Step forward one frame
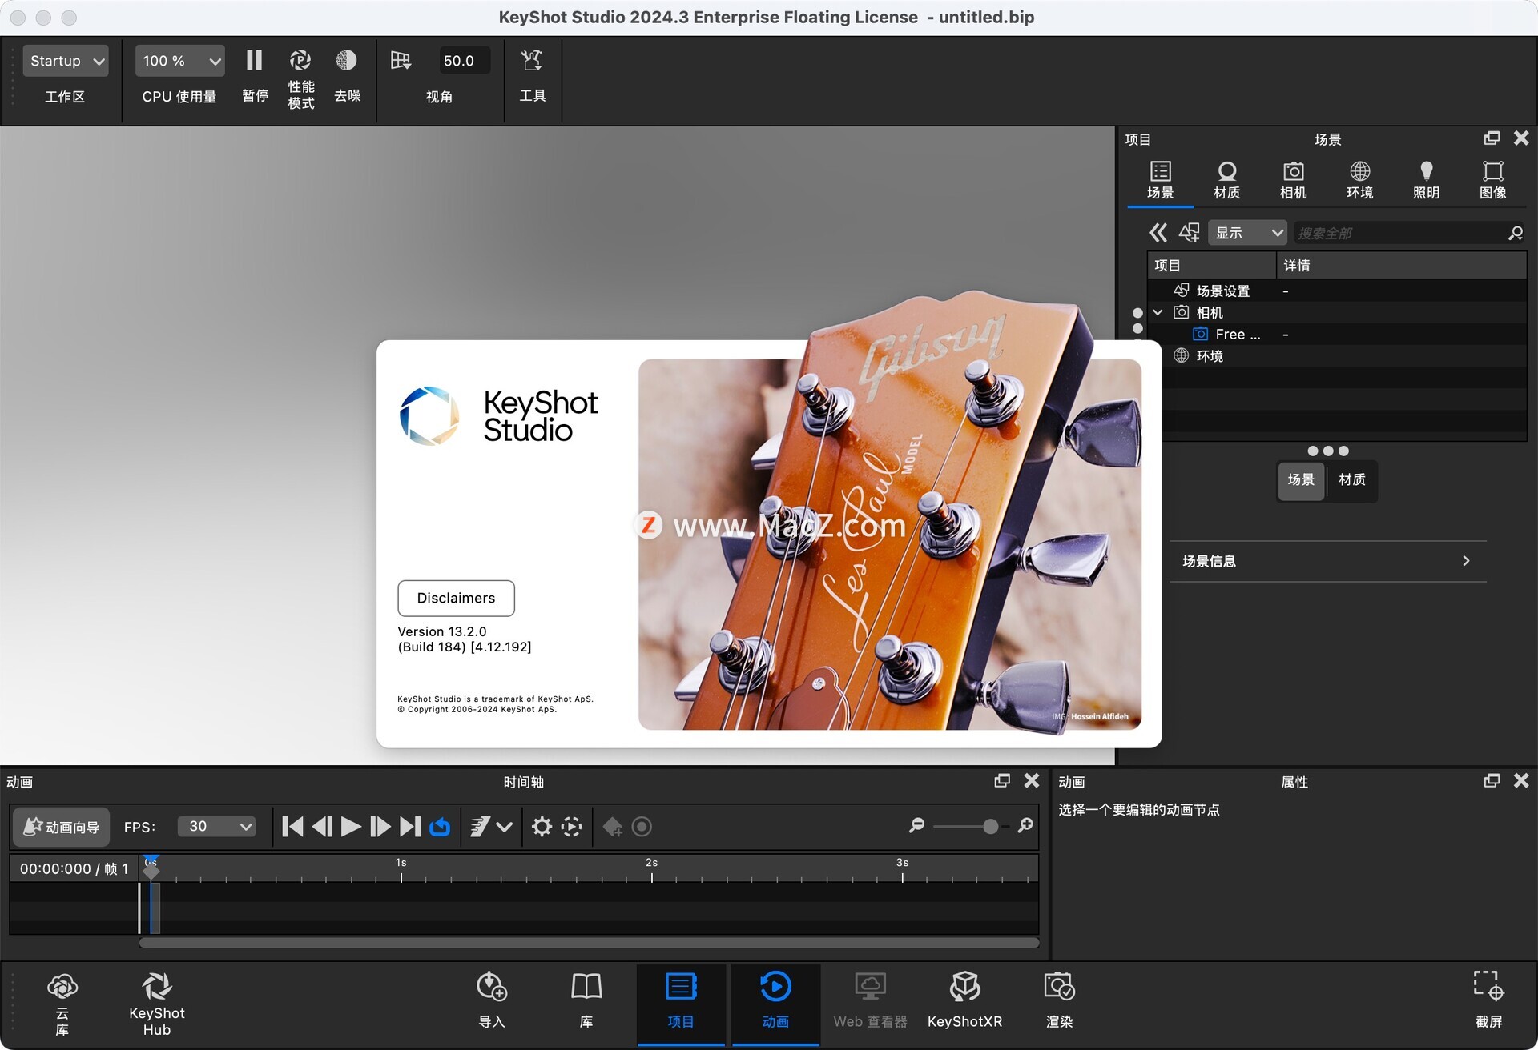 tap(380, 827)
